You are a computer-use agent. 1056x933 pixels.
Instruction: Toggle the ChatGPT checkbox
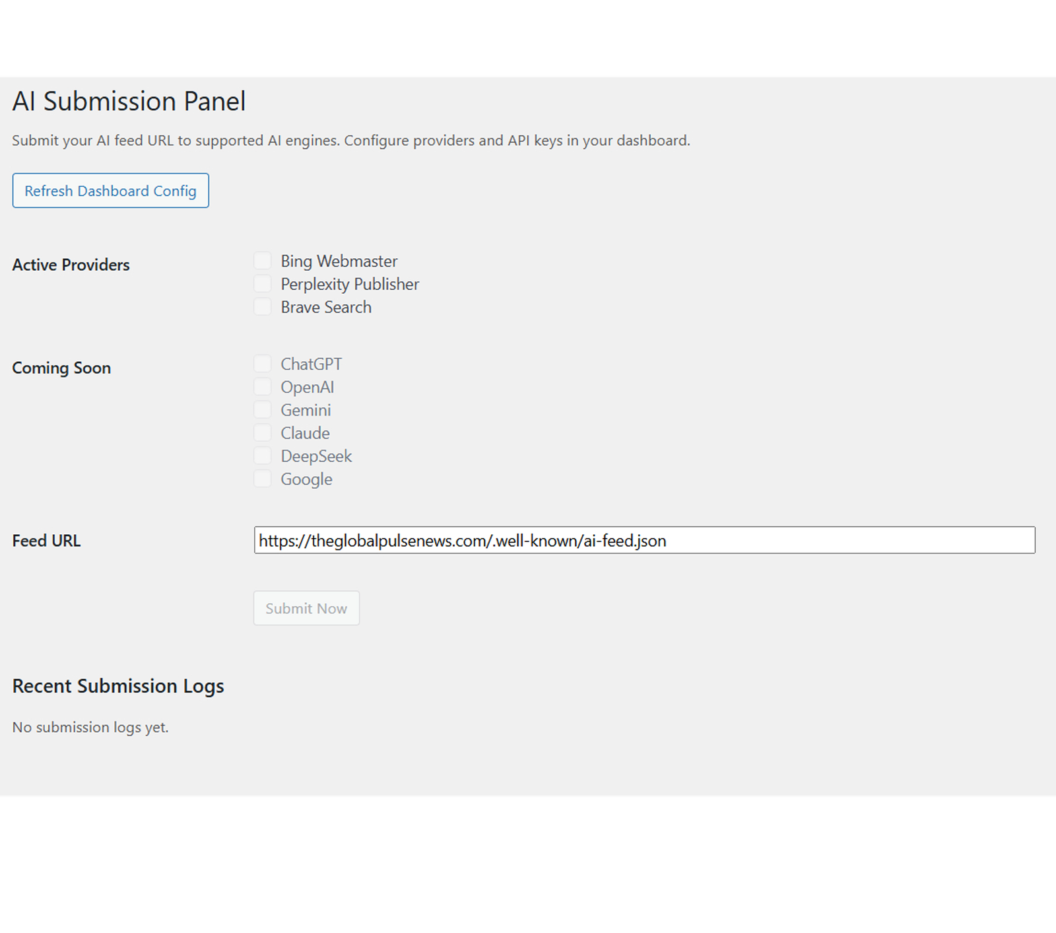(263, 364)
